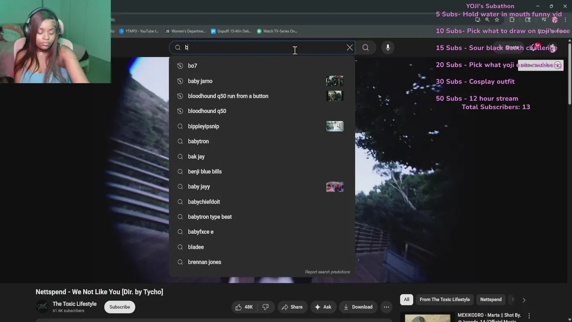Screen dimensions: 572x322
Task: Bookmark this page with star icon
Action: pos(496,20)
